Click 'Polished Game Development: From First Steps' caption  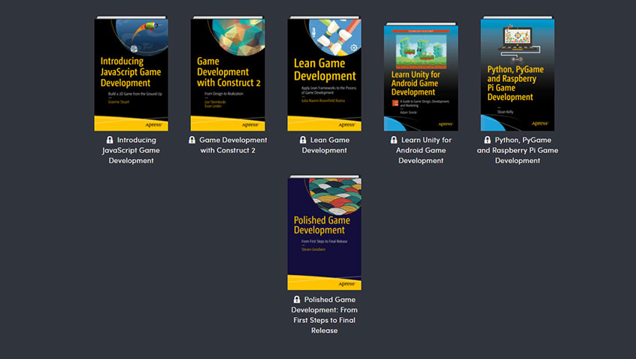tap(325, 315)
